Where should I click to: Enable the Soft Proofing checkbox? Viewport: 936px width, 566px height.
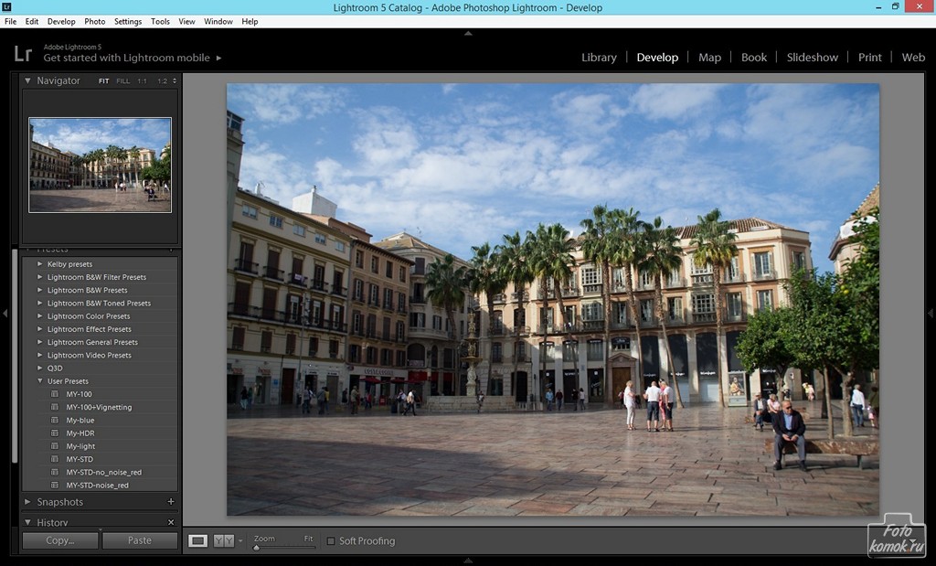click(331, 541)
